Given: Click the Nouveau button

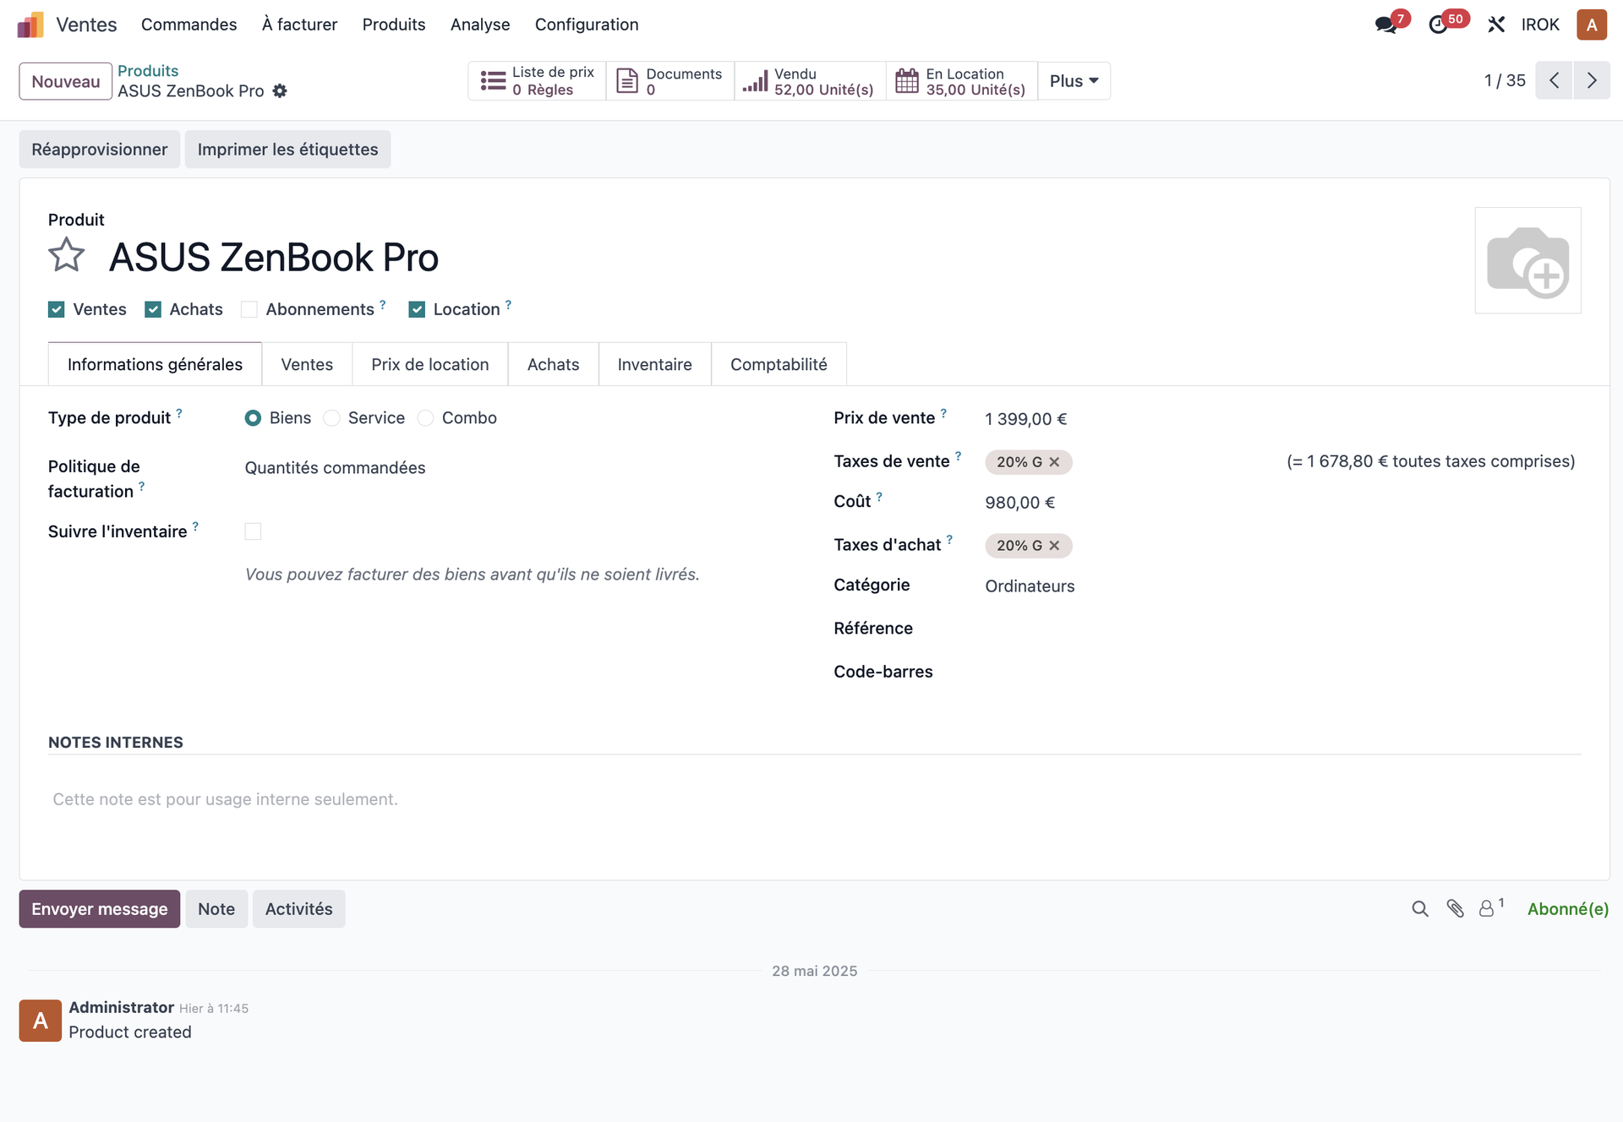Looking at the screenshot, I should coord(66,81).
